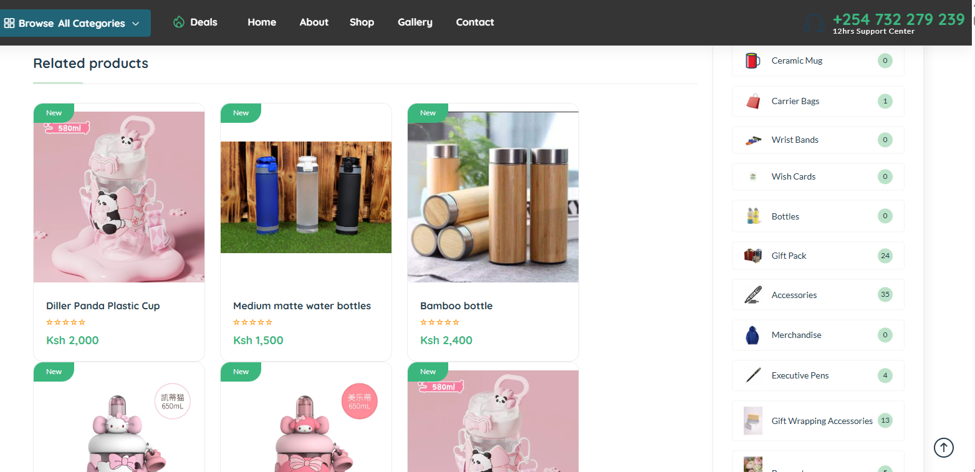The image size is (975, 472).
Task: Click the Gift Pack category icon
Action: 752,256
